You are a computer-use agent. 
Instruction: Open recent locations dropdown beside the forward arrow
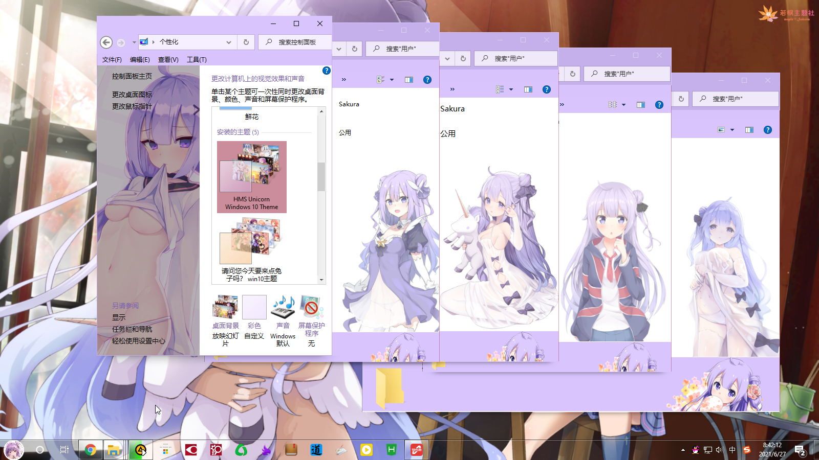[x=134, y=42]
